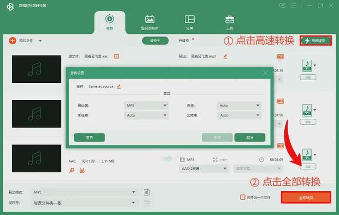Edit the output name ending in .mp3
339x215 pixels.
point(225,56)
